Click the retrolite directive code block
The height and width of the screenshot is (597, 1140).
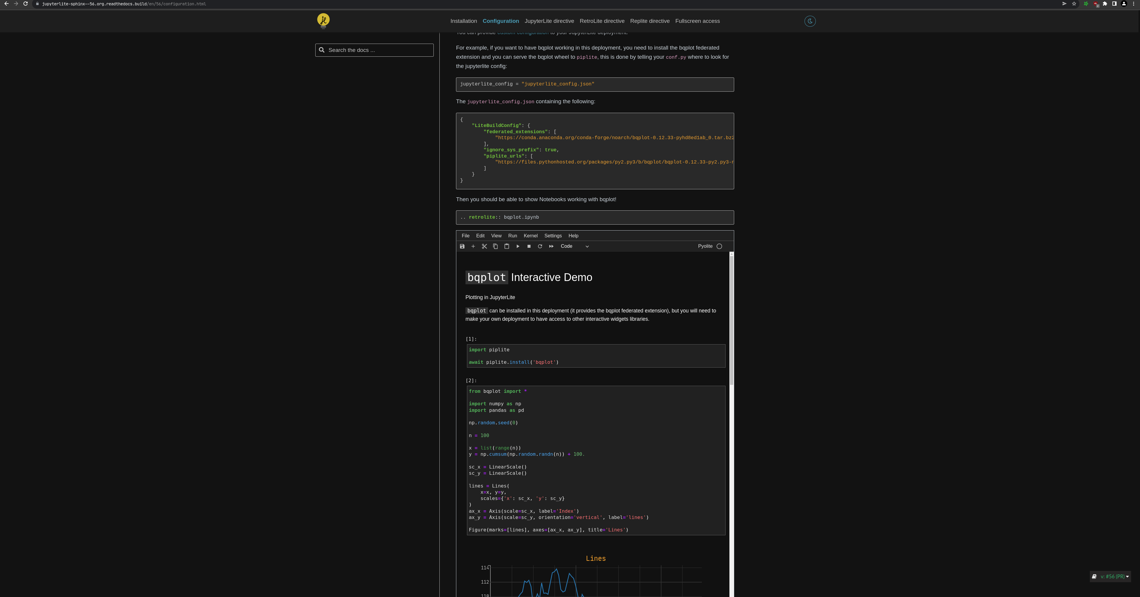595,217
